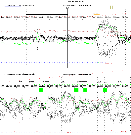Click the ms per pixel zoom readout
The height and width of the screenshot is (135, 131).
[x=75, y=2]
